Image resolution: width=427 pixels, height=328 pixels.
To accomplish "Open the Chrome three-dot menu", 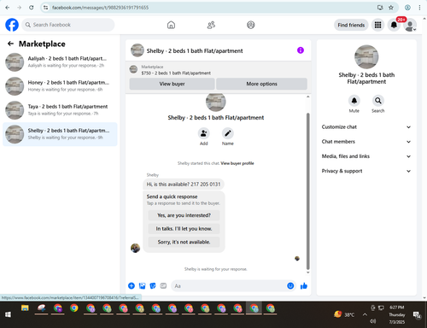I will pyautogui.click(x=419, y=8).
